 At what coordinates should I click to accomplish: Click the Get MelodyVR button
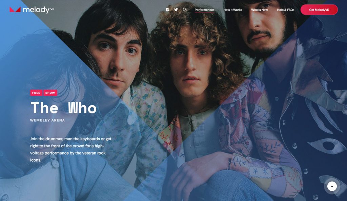(319, 10)
